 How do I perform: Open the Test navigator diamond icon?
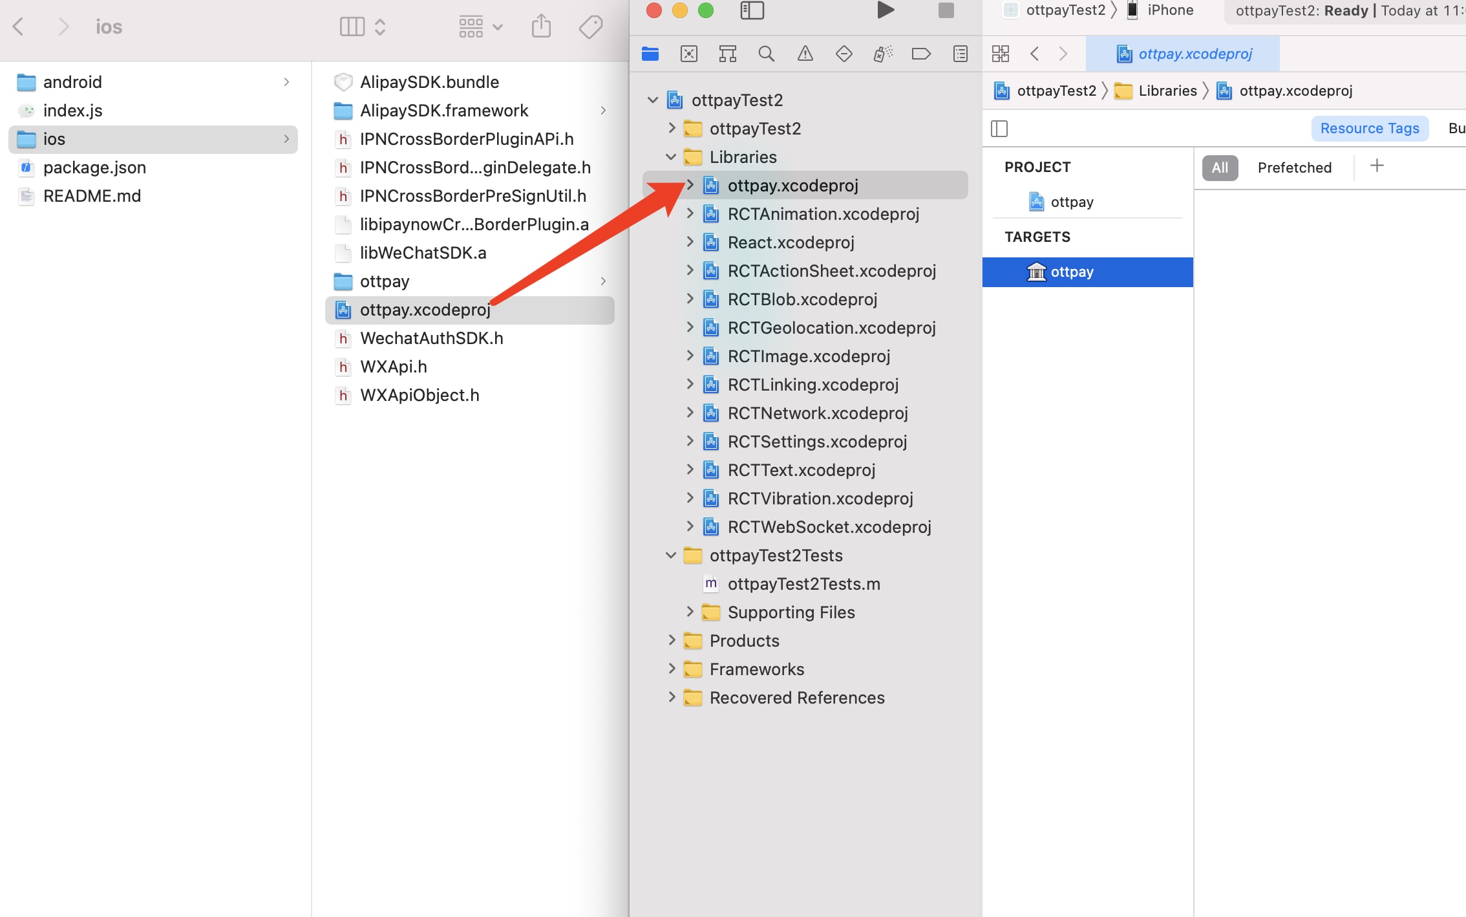pos(844,54)
